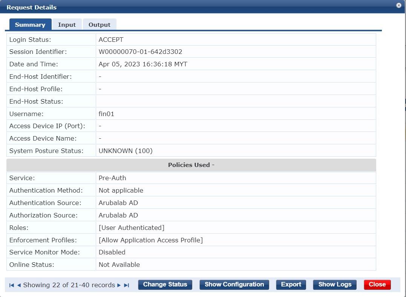Image resolution: width=406 pixels, height=297 pixels.
Task: Go to the first record
Action: coord(12,285)
